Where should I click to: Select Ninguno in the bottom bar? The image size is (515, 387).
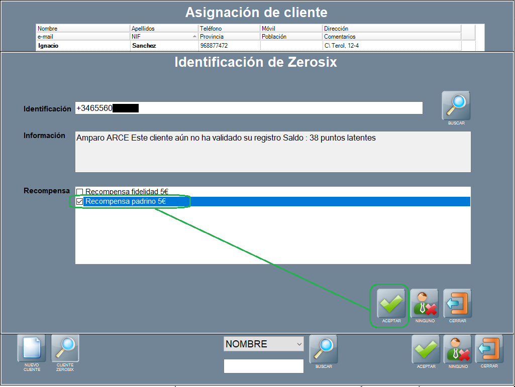point(457,349)
